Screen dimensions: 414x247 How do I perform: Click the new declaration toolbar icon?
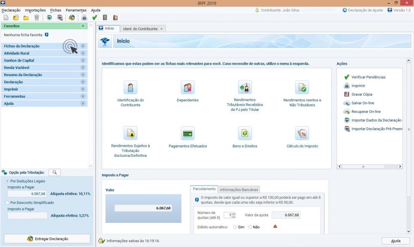point(6,18)
